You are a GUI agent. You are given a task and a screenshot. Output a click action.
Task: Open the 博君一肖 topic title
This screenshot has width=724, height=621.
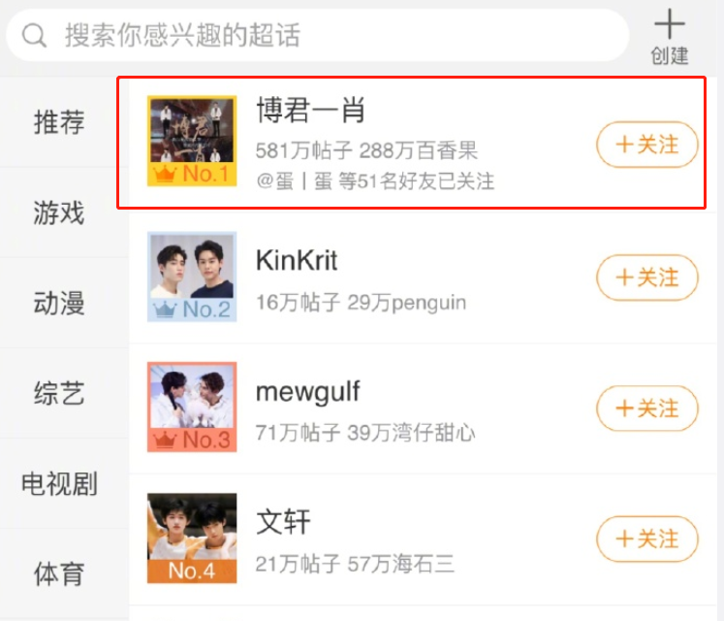(x=311, y=110)
